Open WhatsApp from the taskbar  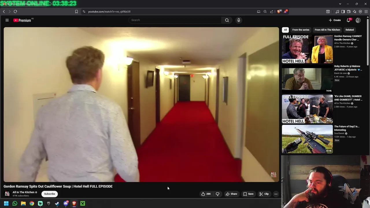coord(15,203)
